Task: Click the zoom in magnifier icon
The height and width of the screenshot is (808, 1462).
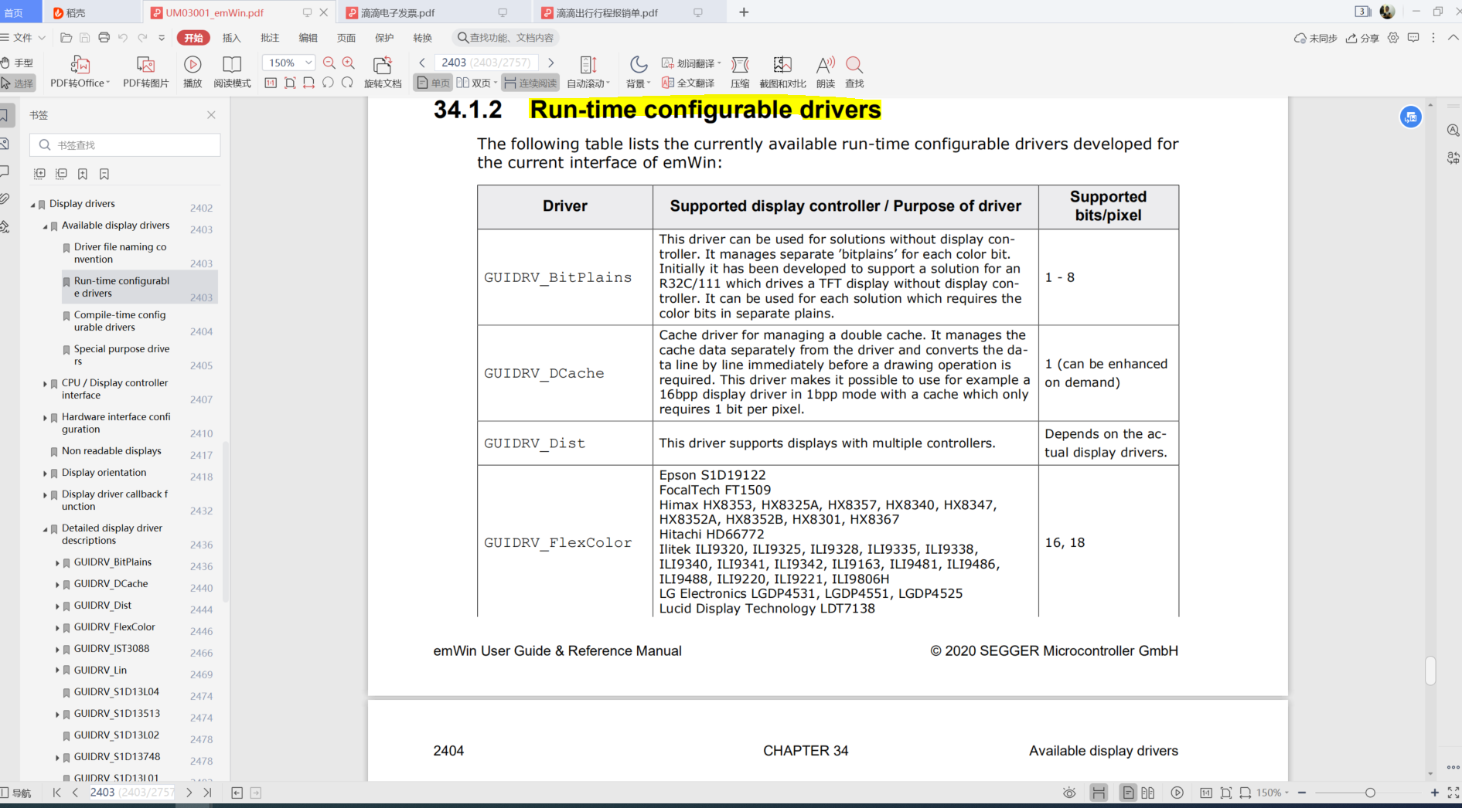Action: coord(349,63)
